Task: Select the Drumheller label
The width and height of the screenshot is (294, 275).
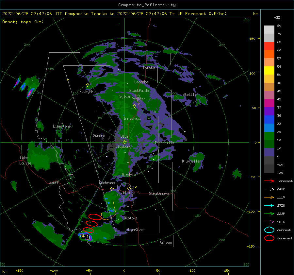Action: [191, 161]
